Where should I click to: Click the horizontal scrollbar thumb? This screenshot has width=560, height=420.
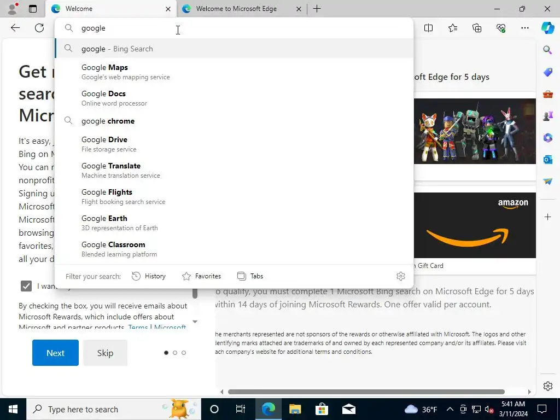click(x=366, y=392)
